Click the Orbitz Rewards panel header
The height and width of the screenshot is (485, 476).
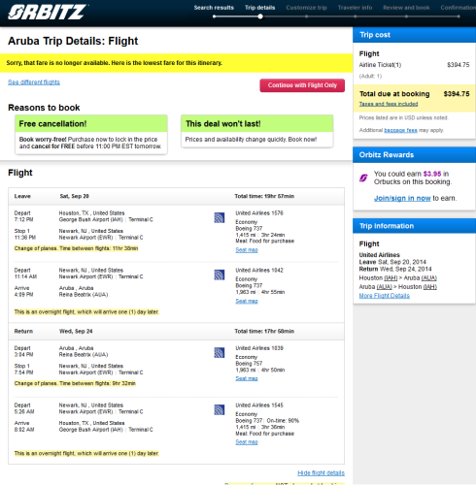(x=414, y=155)
